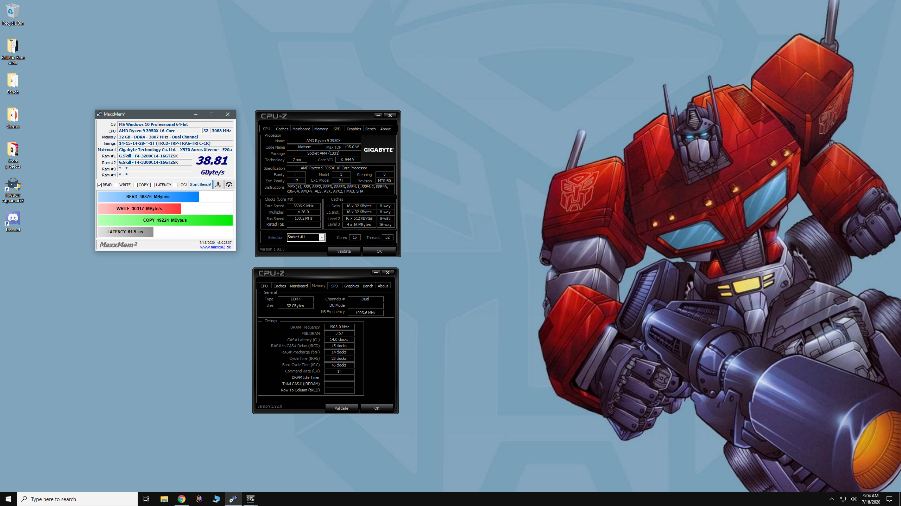
Task: Expand Socket #1 selection dropdown
Action: (x=322, y=238)
